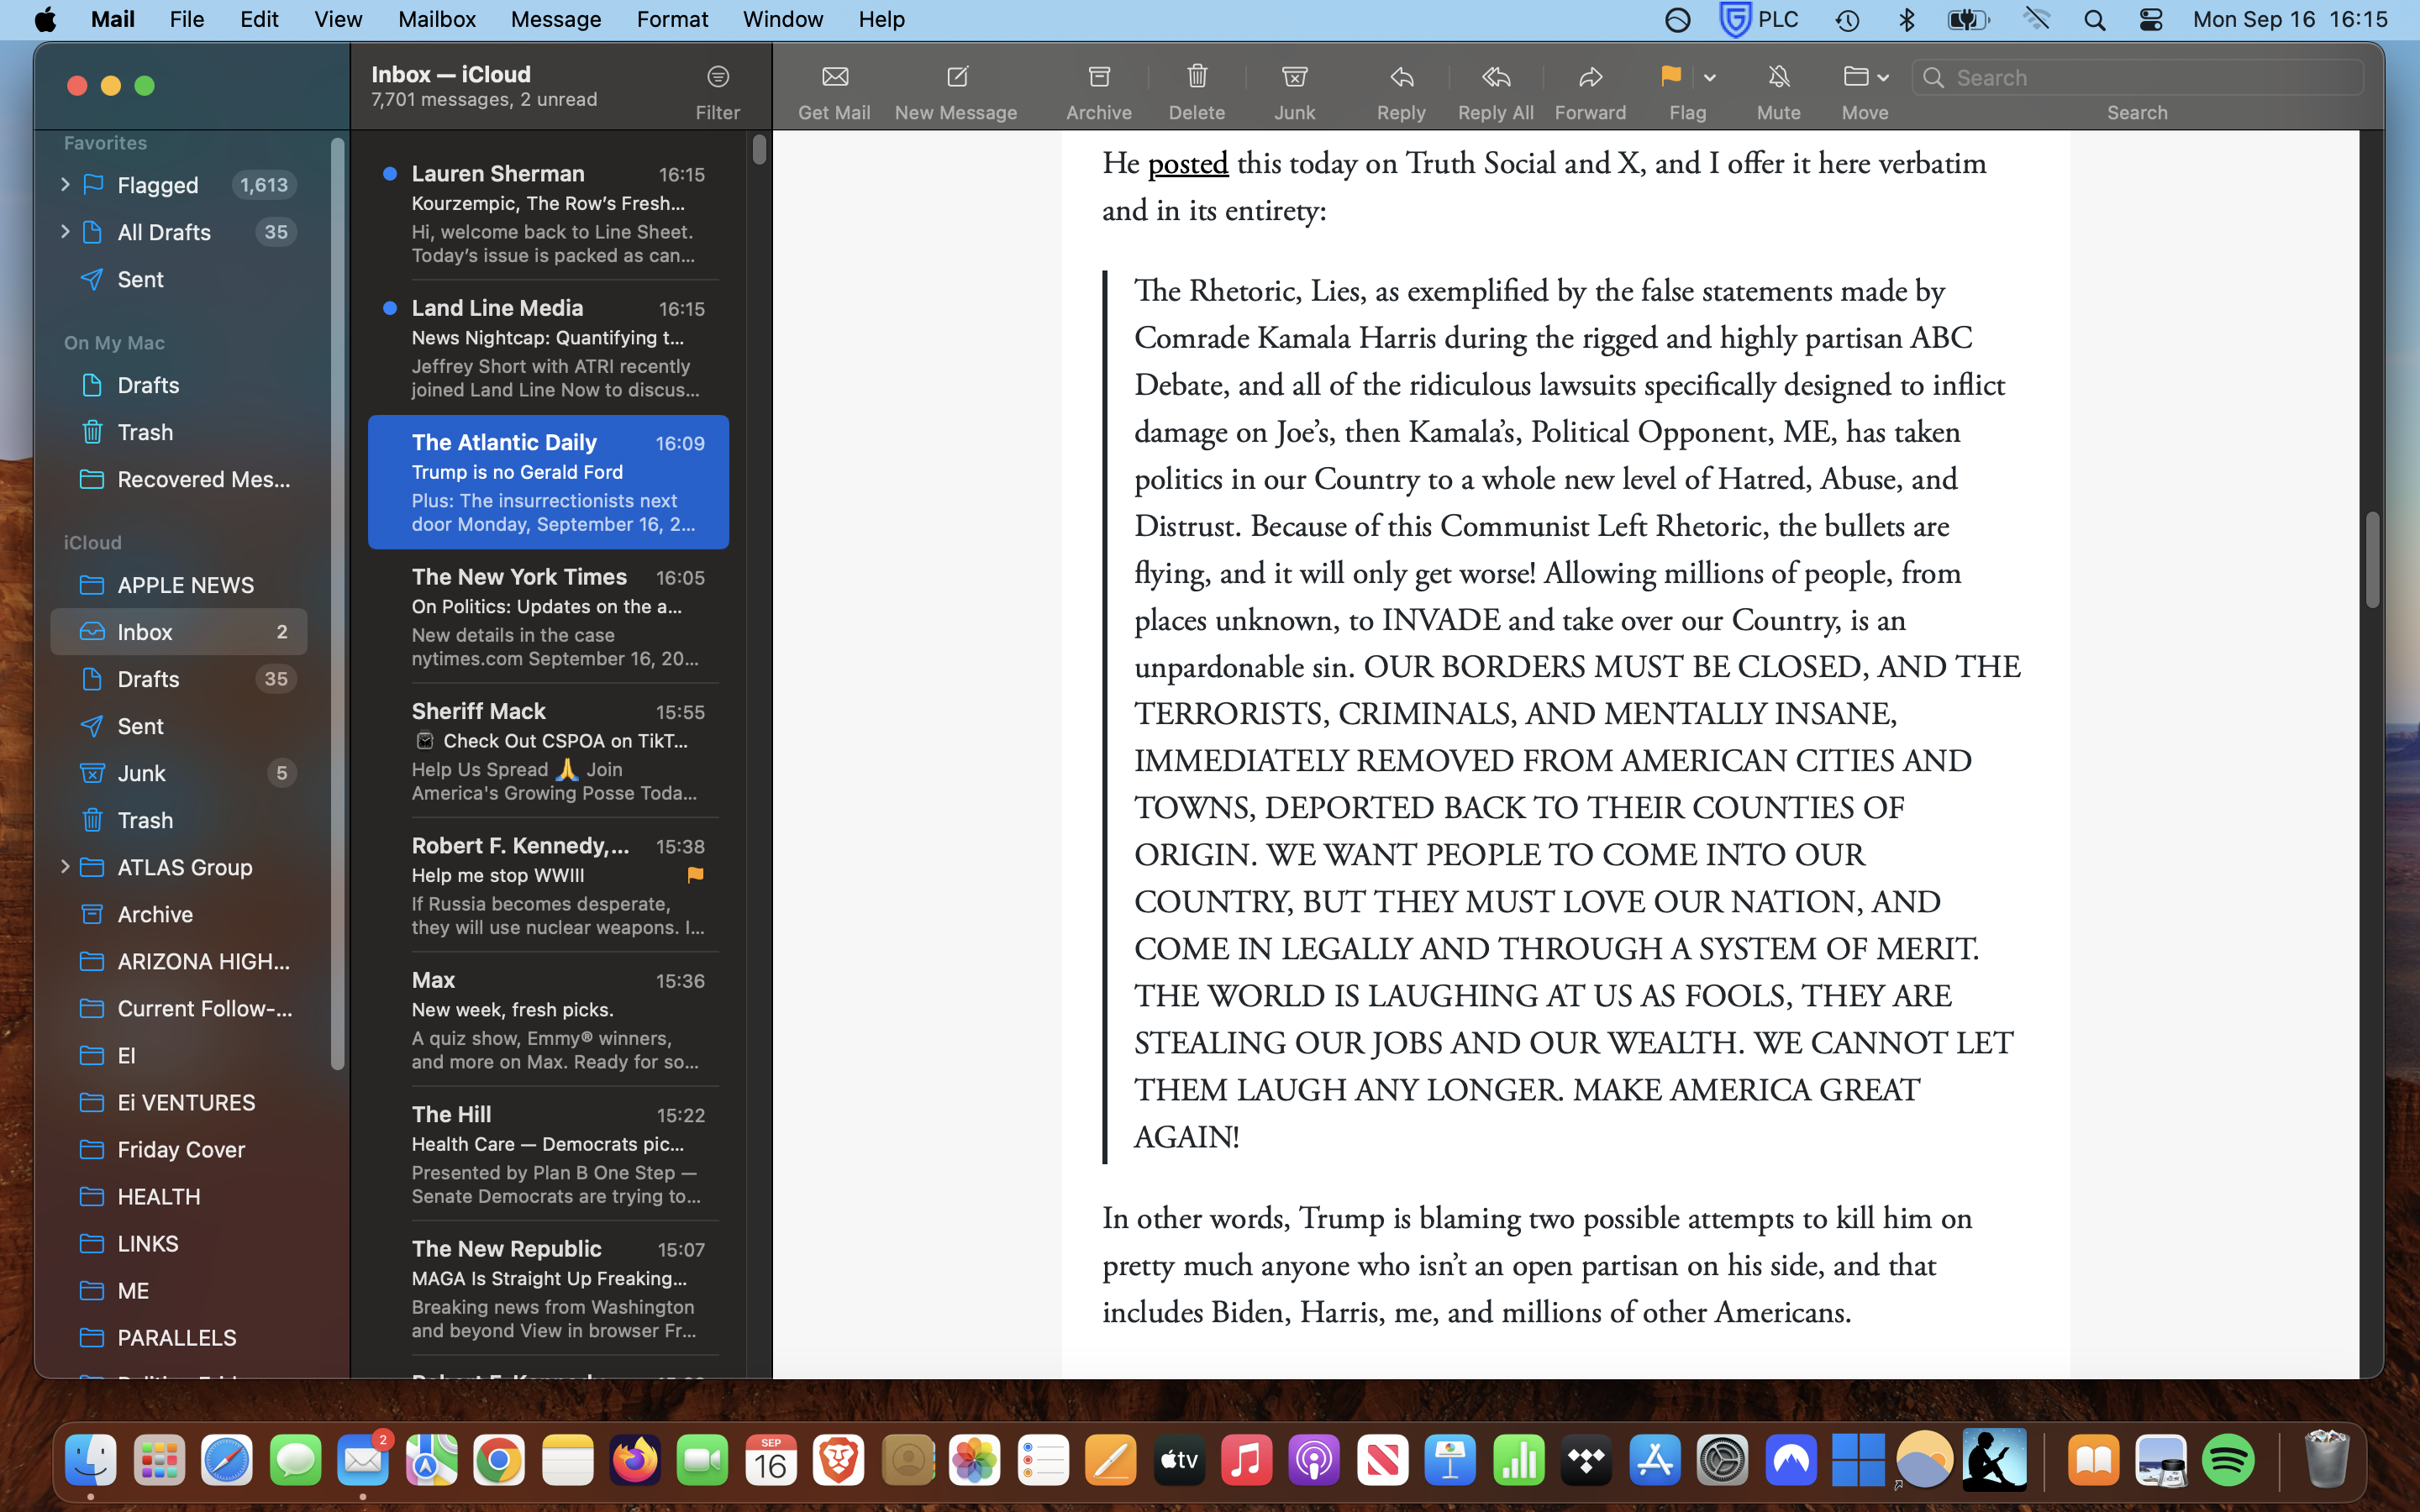This screenshot has height=1512, width=2420.
Task: Open macOS Control Center toggle in the menu bar
Action: (x=2151, y=20)
